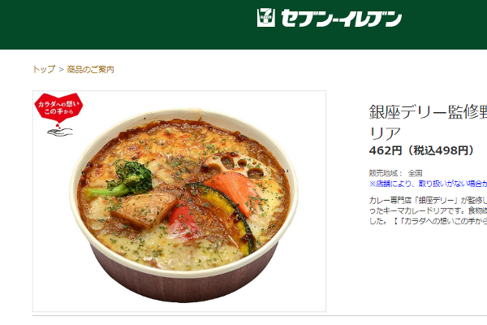Click the price 462円（税込498円）
Viewport: 487px width, 325px height.
point(422,150)
